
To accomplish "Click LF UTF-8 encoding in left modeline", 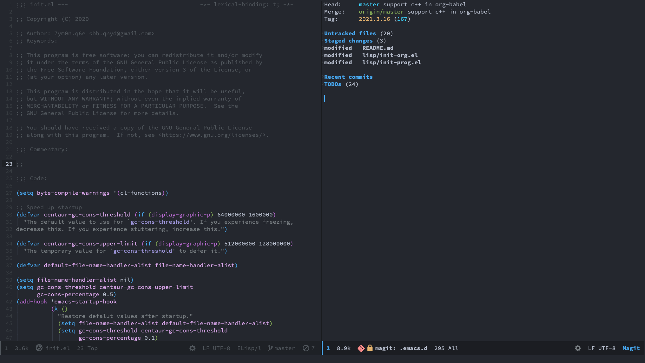I will pyautogui.click(x=216, y=348).
